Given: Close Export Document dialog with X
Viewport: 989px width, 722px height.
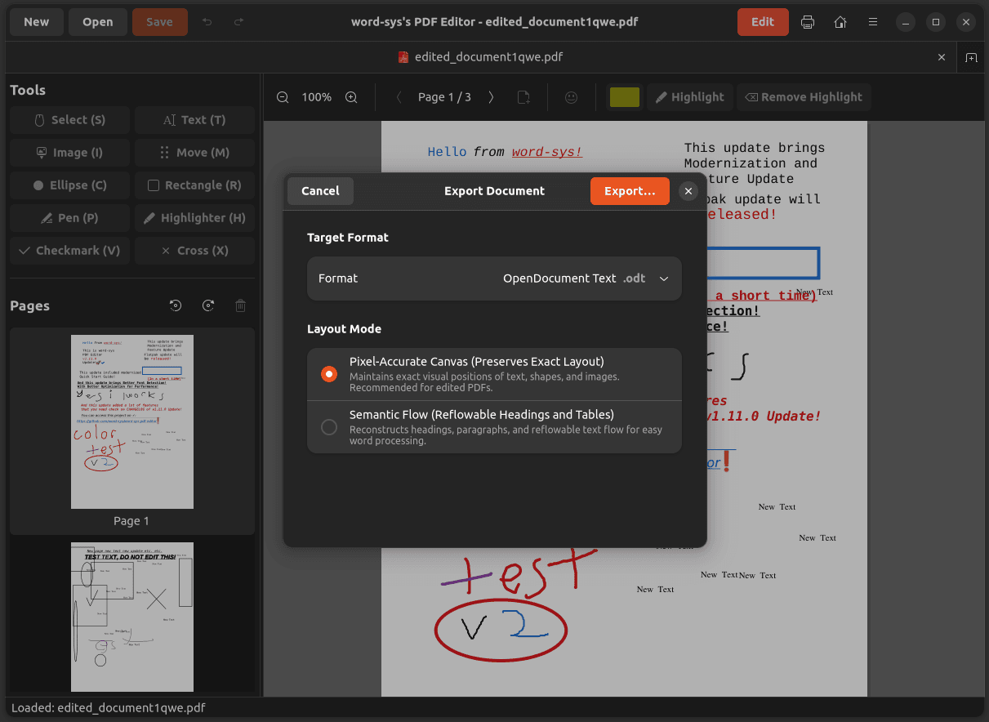Looking at the screenshot, I should coord(688,191).
